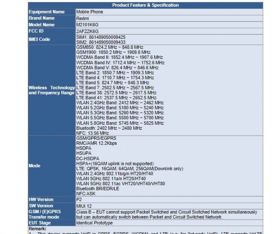280x234 pixels.
Task: Click the WLAN 5.8GHz Band line
Action: (120, 123)
